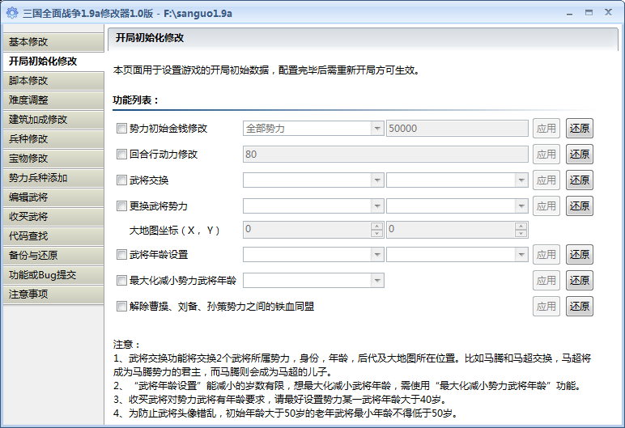The image size is (625, 428).
Task: Minimize the 修改器 window
Action: 570,13
